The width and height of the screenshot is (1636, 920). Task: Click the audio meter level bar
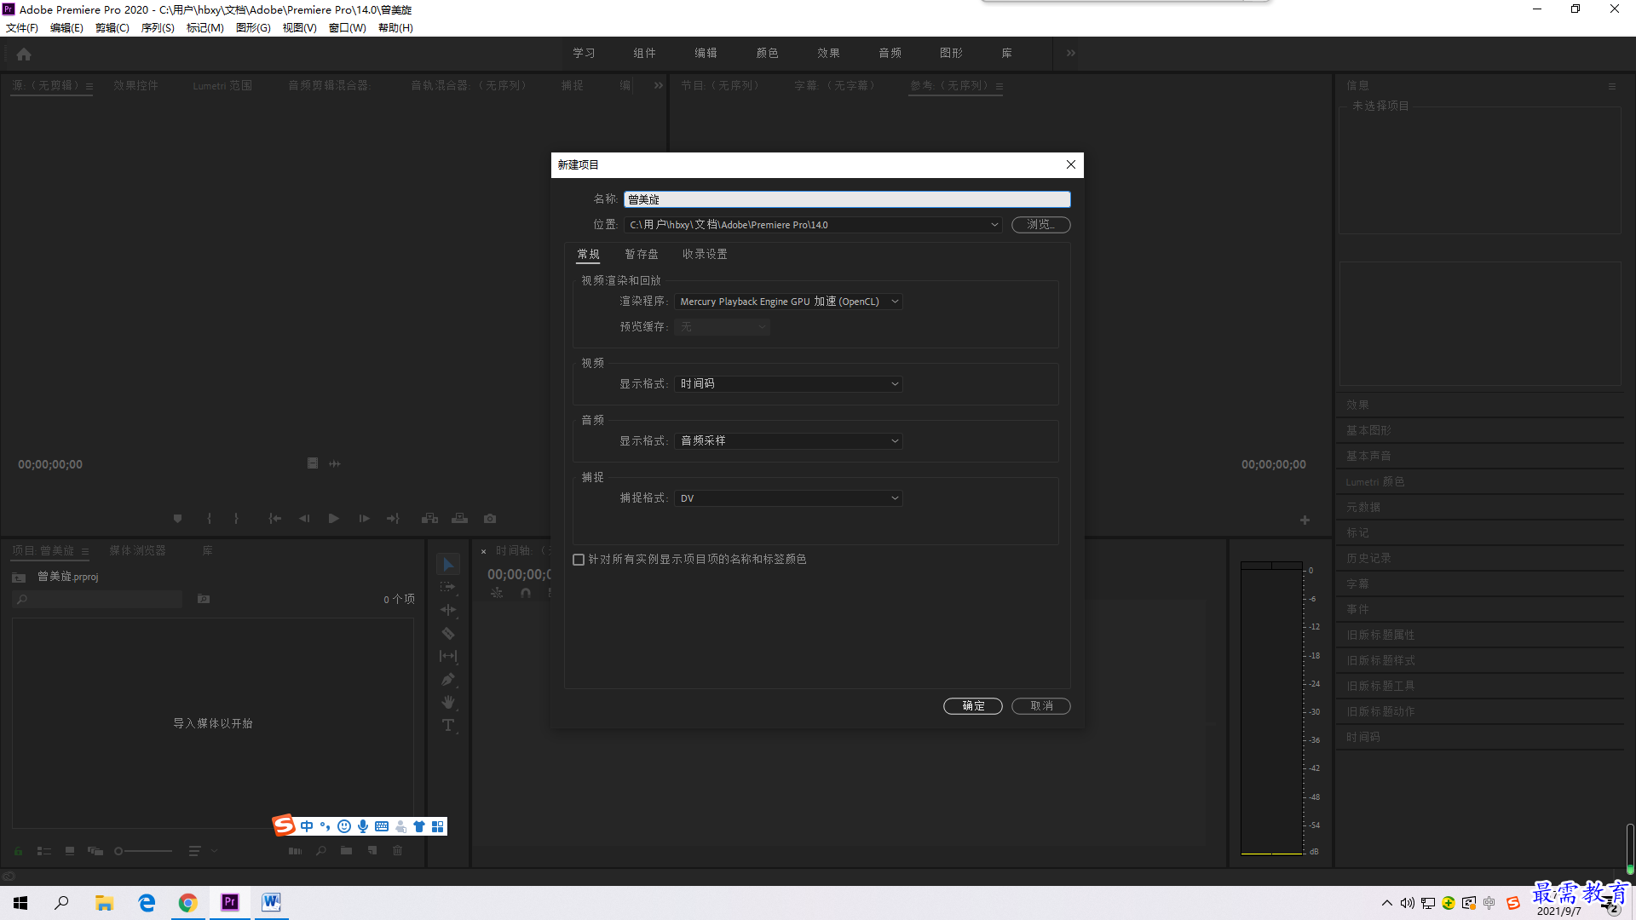point(1271,709)
